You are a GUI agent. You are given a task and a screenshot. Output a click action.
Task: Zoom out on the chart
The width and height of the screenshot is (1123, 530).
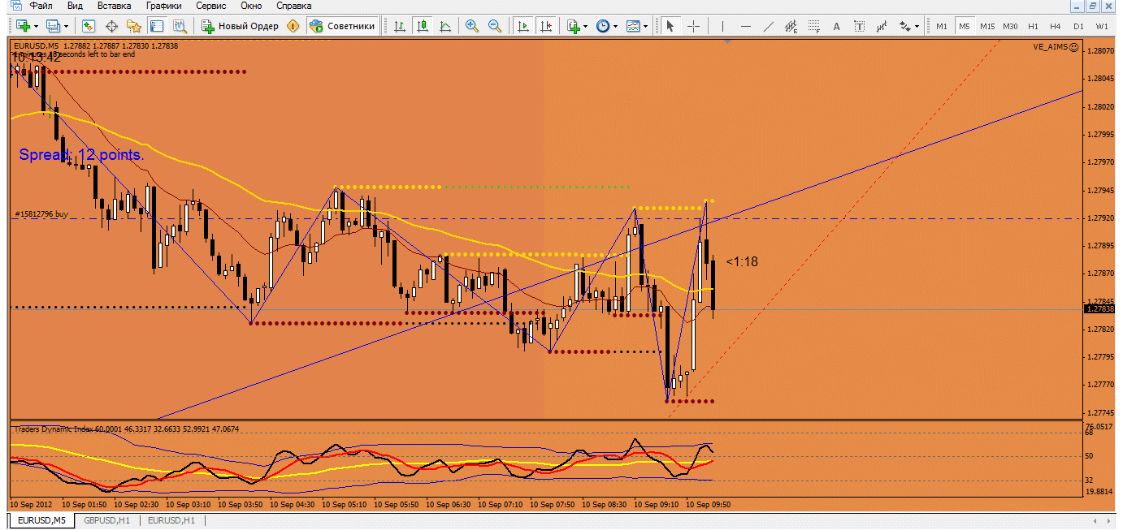[495, 26]
